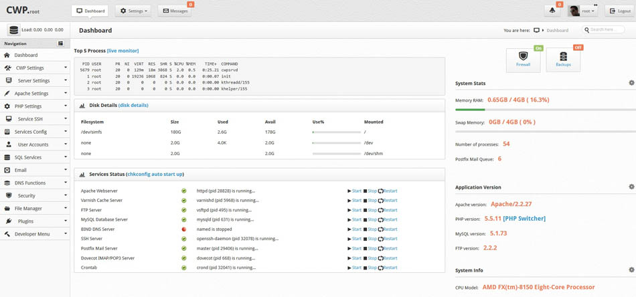The width and height of the screenshot is (636, 297).
Task: Restart the Apache Webserver
Action: [x=388, y=191]
